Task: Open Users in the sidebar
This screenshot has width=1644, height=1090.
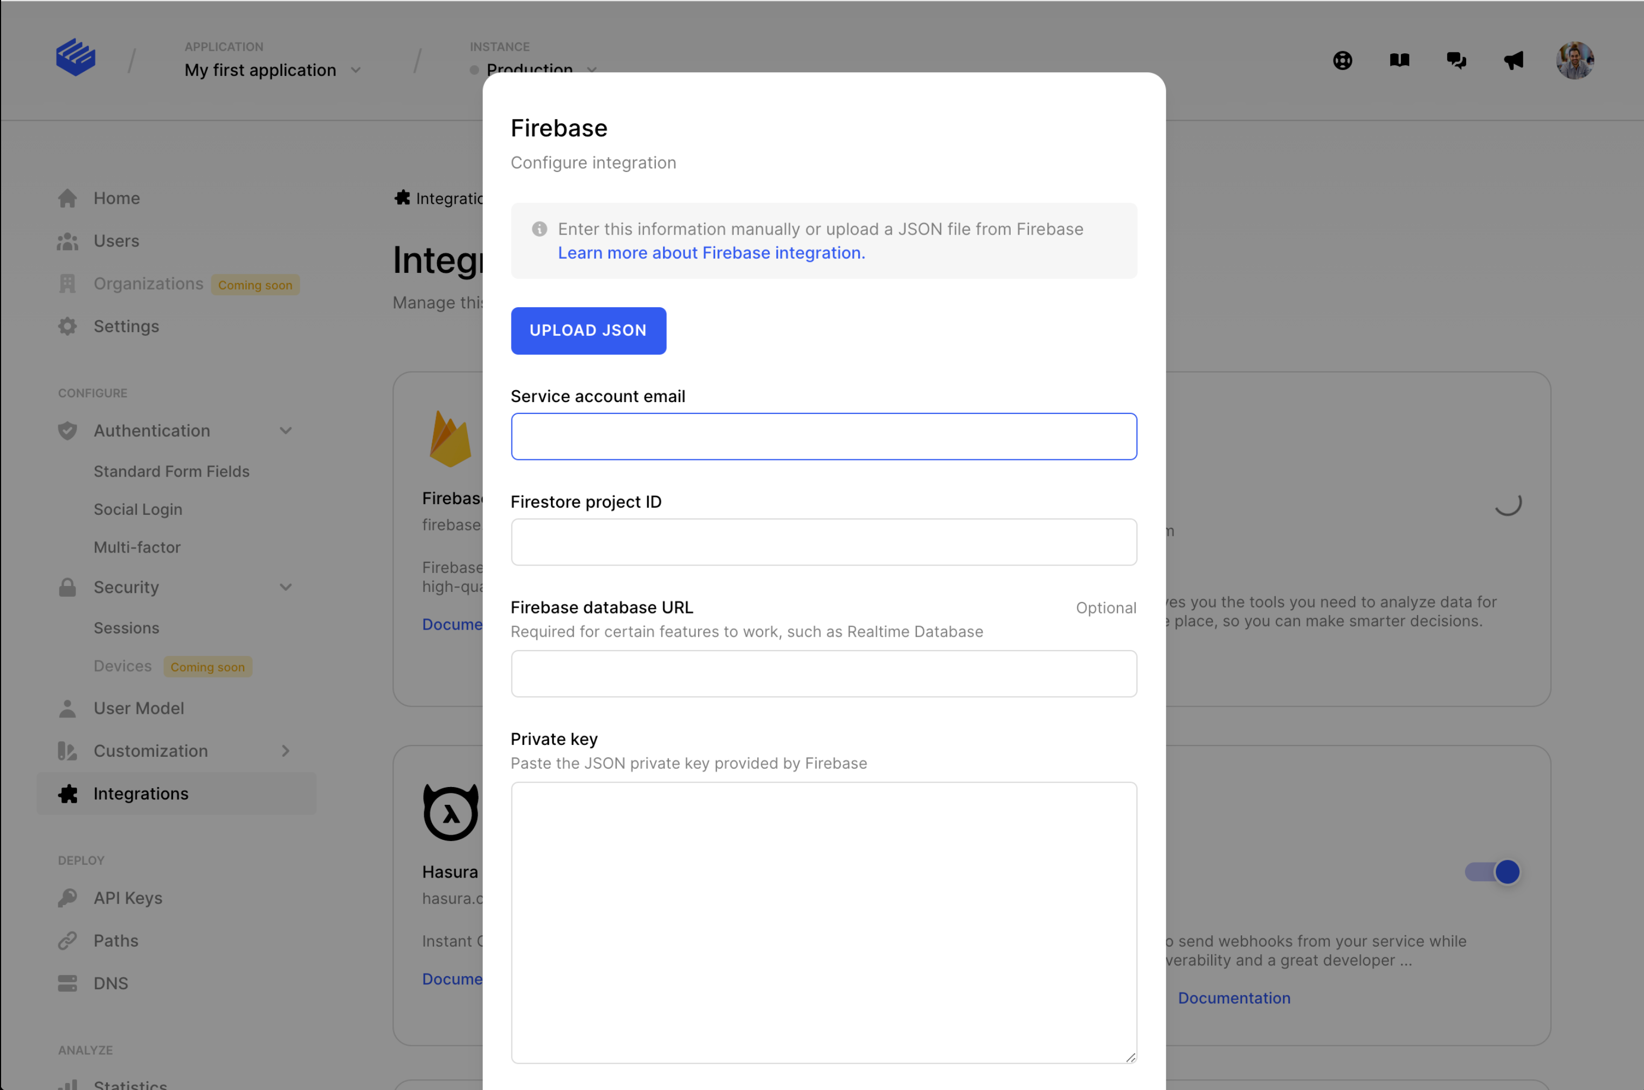Action: 117,241
